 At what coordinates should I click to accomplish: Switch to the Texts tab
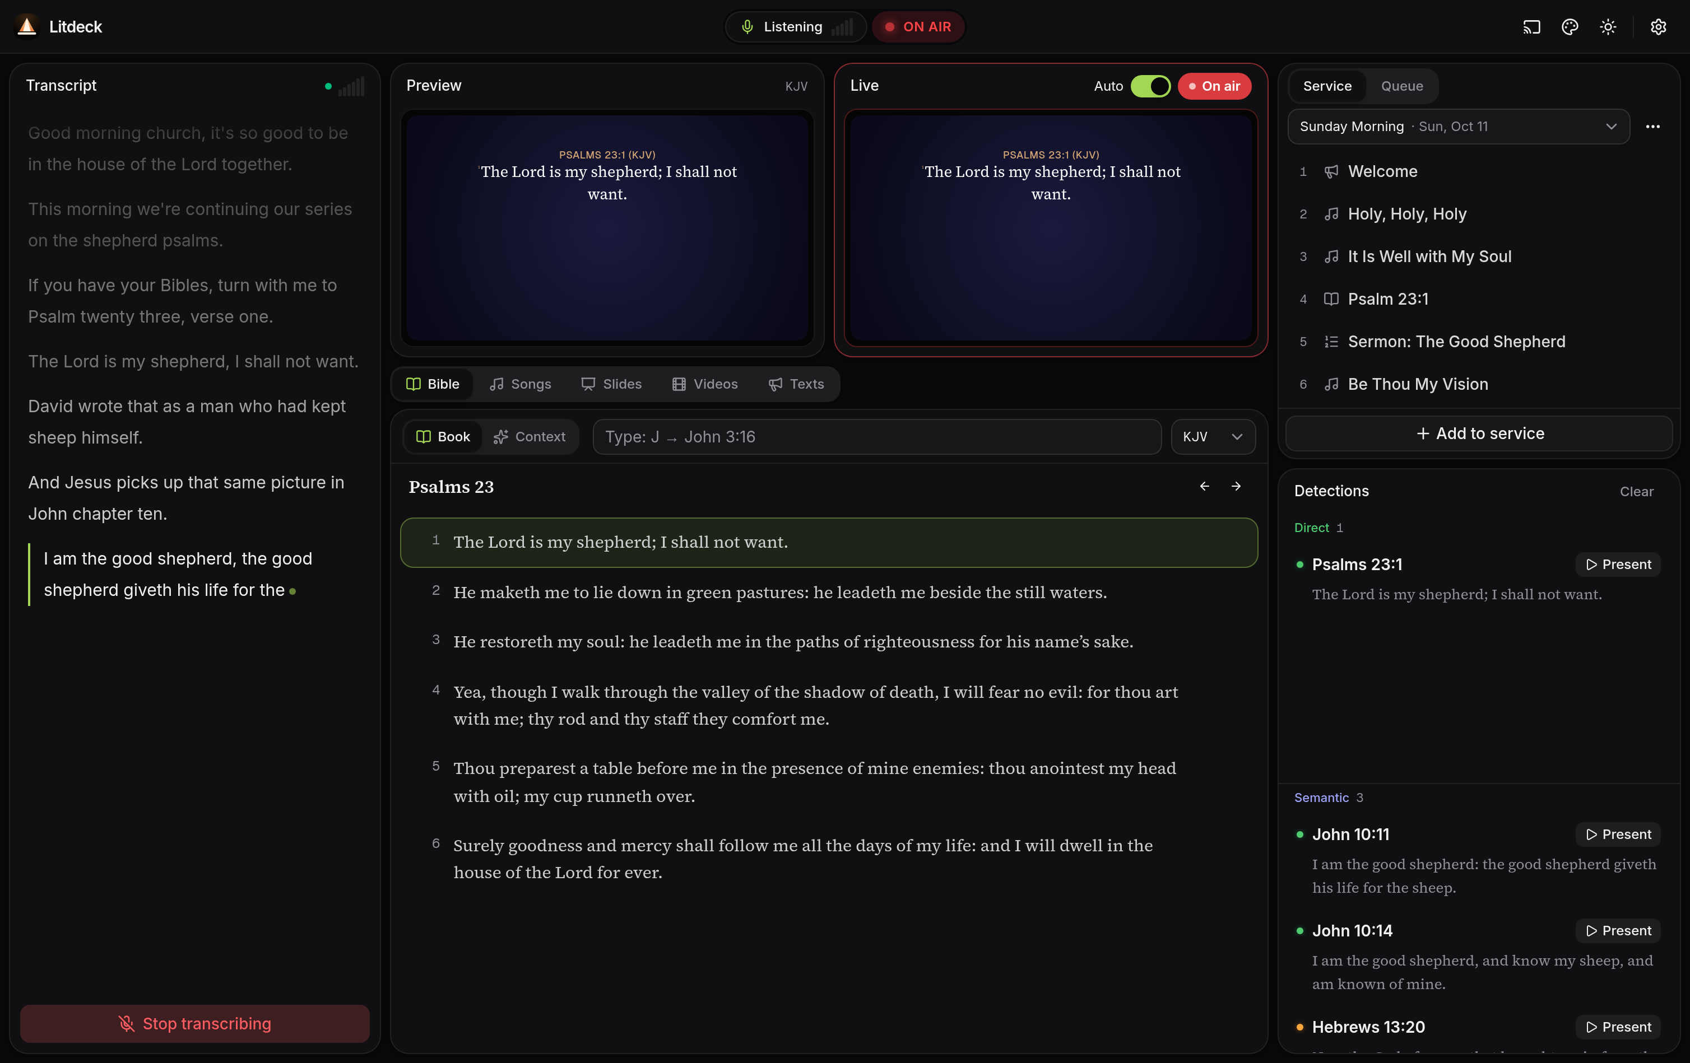pyautogui.click(x=797, y=384)
